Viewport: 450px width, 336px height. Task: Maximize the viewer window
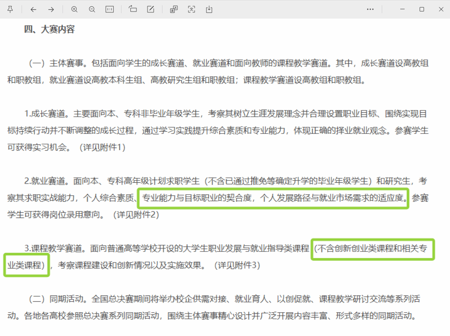[x=422, y=9]
